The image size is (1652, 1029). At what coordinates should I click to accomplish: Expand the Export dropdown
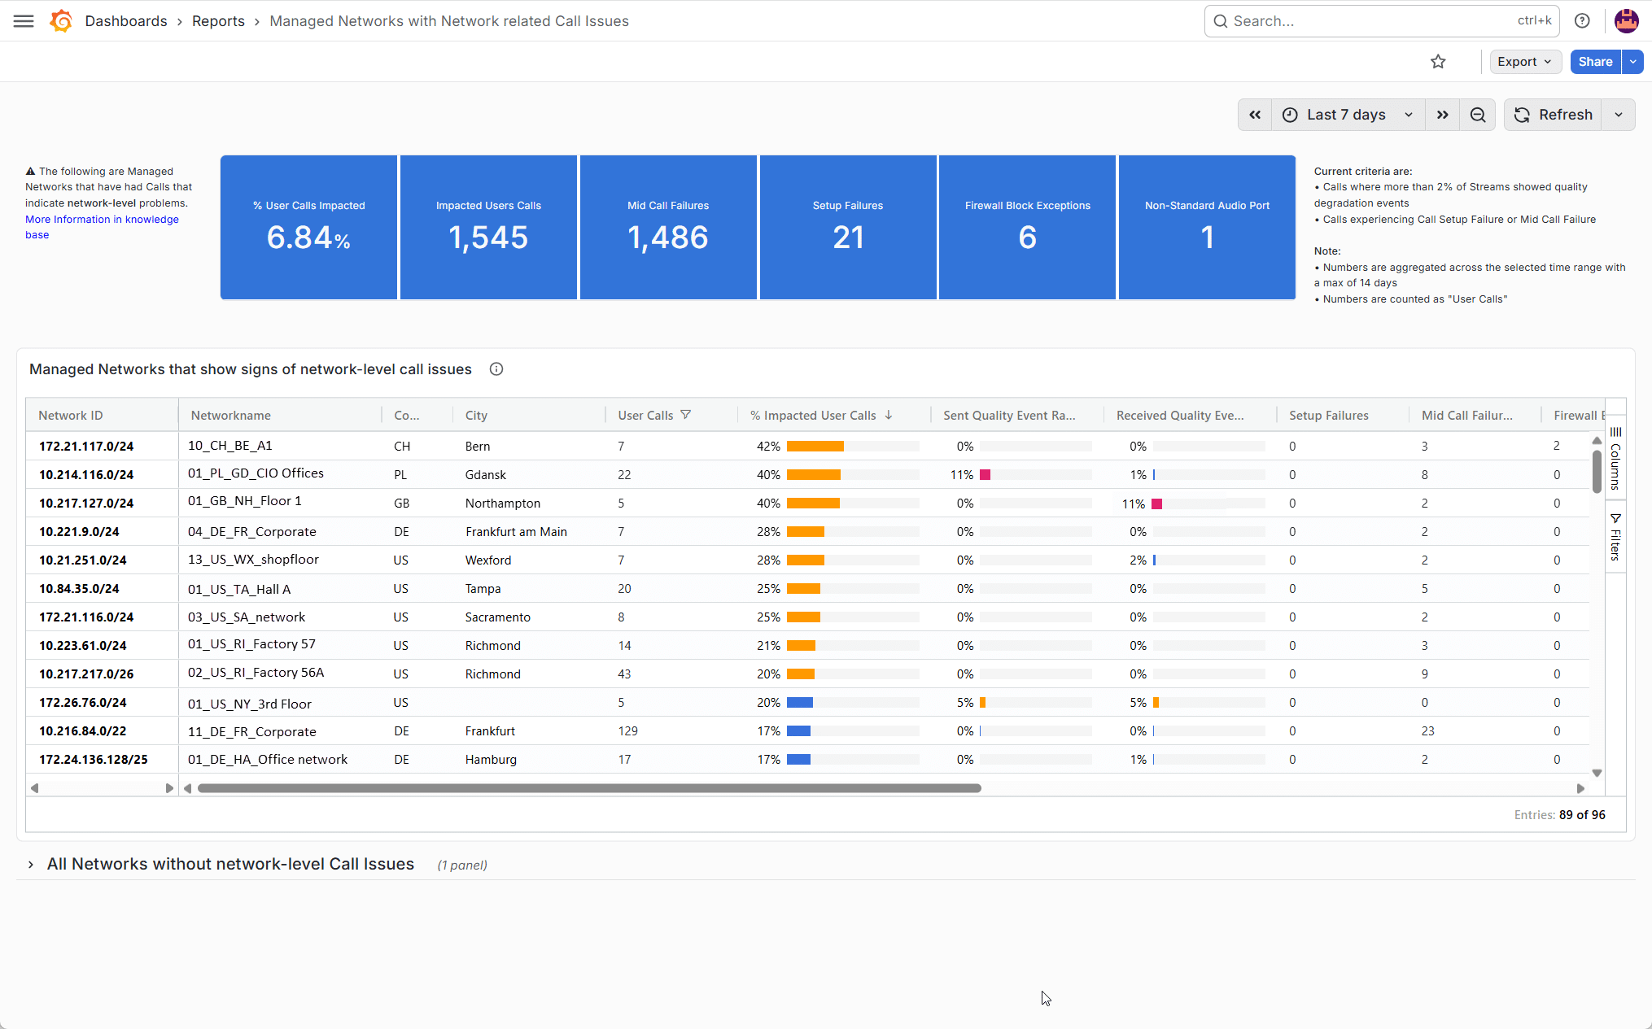click(x=1525, y=62)
